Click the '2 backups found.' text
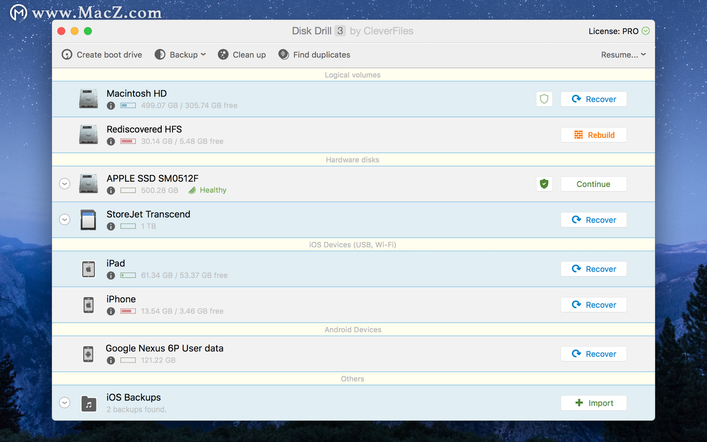This screenshot has width=707, height=442. (136, 409)
